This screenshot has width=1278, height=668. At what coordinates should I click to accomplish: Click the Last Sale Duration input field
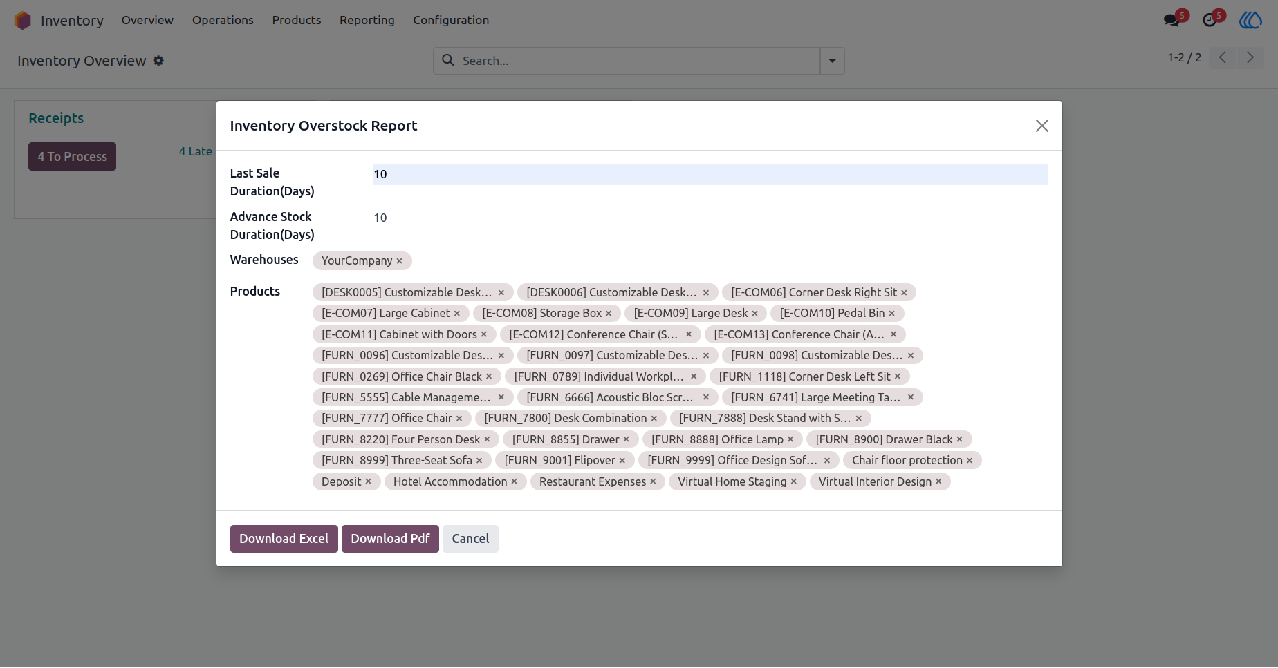(710, 175)
